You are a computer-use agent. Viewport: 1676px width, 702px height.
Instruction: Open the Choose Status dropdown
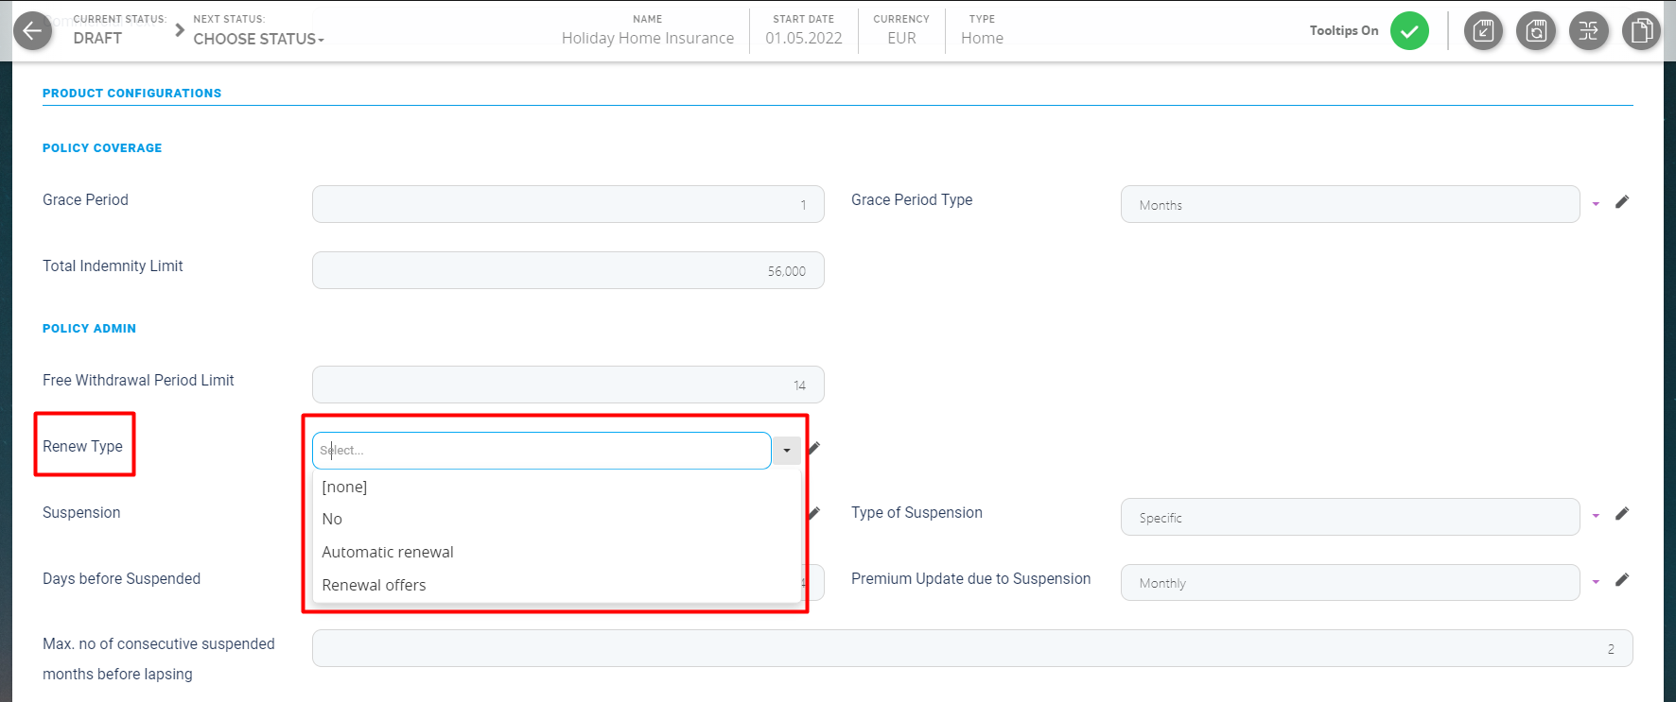pyautogui.click(x=258, y=39)
